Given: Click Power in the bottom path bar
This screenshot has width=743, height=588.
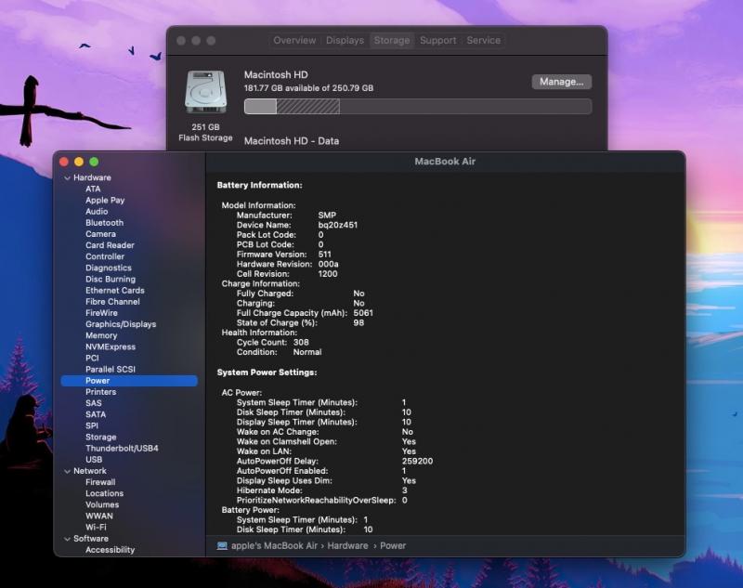Looking at the screenshot, I should [393, 546].
